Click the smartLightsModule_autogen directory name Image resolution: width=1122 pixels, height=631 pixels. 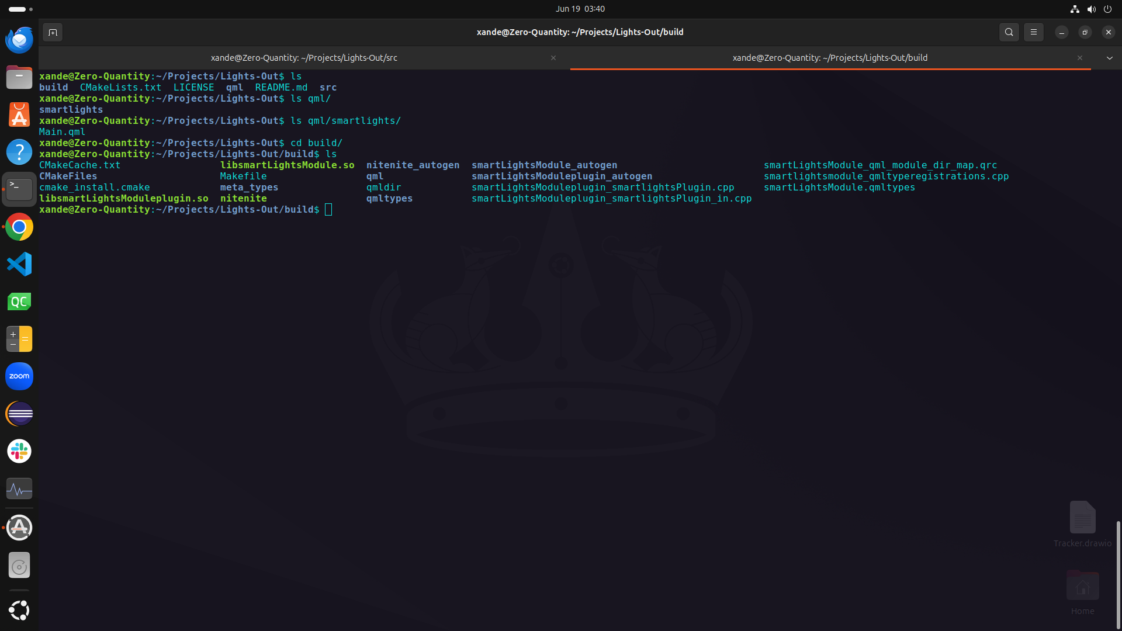(545, 165)
